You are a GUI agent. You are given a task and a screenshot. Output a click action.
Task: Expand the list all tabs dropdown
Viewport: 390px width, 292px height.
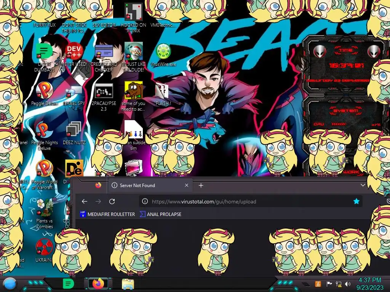click(363, 185)
